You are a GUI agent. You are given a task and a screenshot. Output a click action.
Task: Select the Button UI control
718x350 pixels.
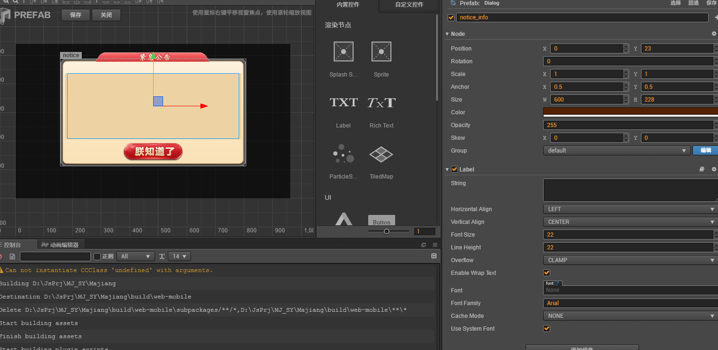click(x=381, y=221)
